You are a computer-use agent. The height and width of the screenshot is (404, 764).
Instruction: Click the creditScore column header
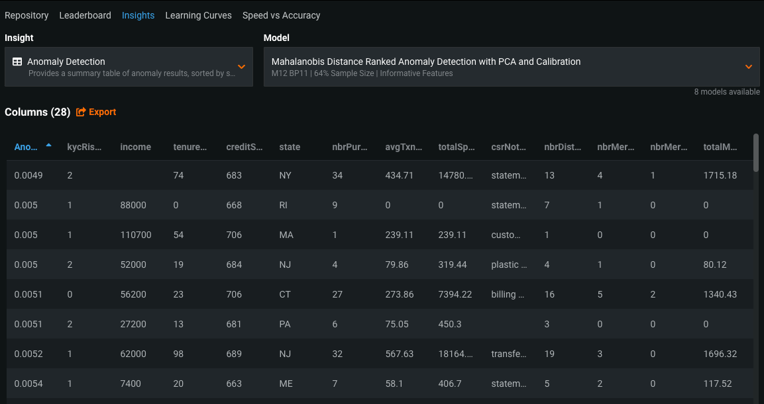click(x=244, y=147)
